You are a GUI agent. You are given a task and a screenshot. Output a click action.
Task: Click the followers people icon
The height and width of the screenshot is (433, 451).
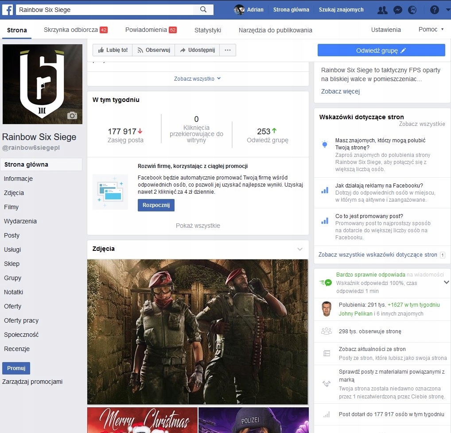click(327, 331)
